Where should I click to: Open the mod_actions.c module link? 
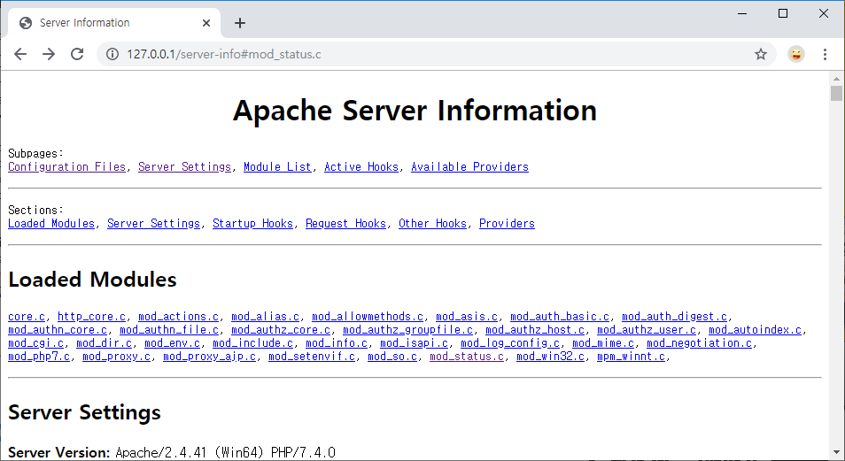coord(178,317)
